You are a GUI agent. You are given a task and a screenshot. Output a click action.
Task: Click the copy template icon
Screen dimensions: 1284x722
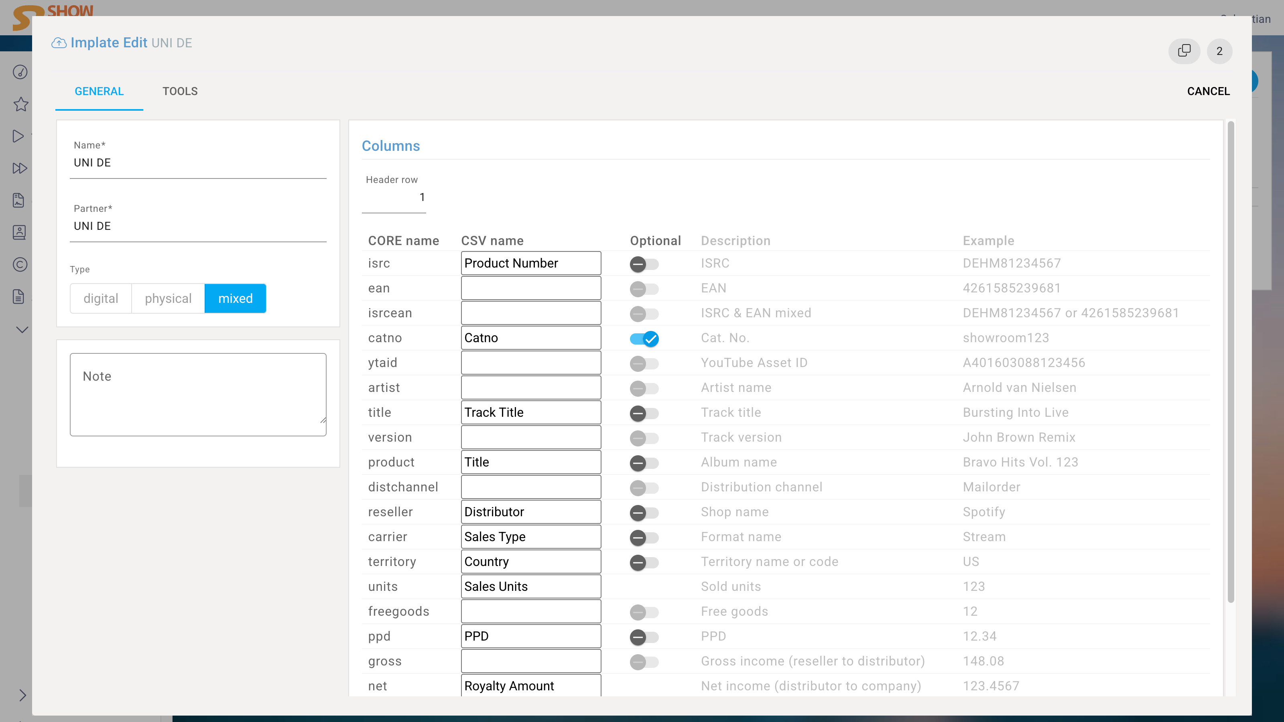coord(1184,51)
